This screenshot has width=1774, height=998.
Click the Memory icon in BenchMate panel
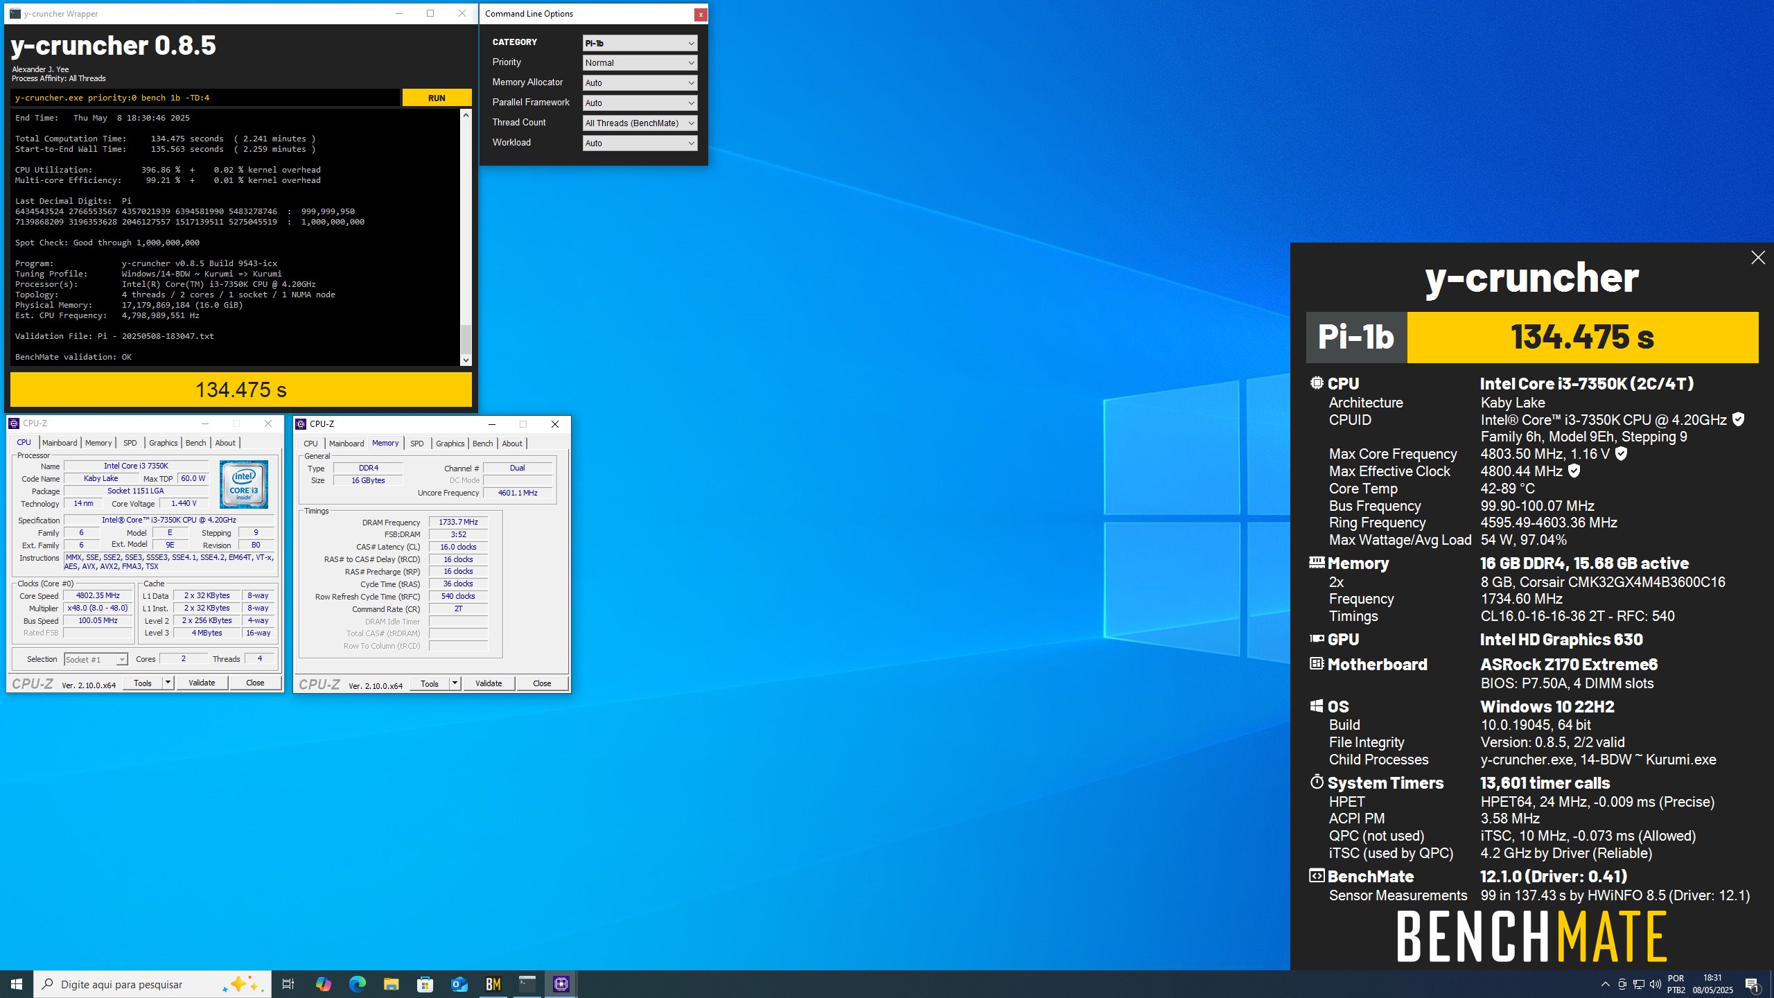click(x=1317, y=562)
